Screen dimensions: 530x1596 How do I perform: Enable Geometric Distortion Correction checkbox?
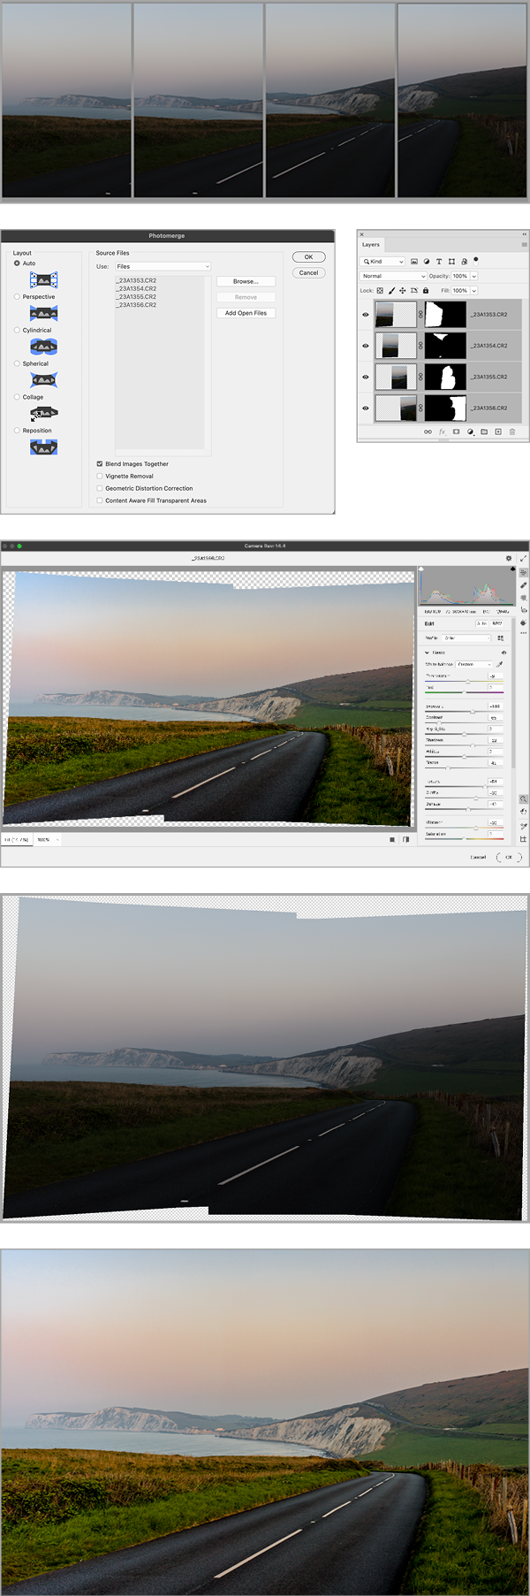point(99,488)
